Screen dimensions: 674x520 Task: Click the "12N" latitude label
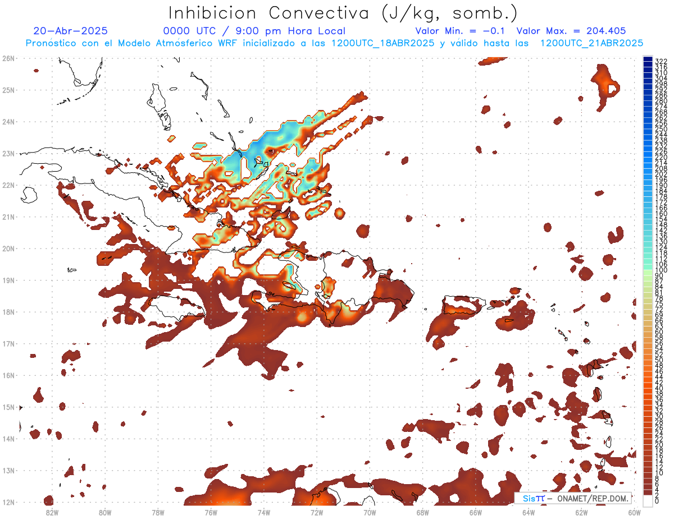click(x=8, y=502)
